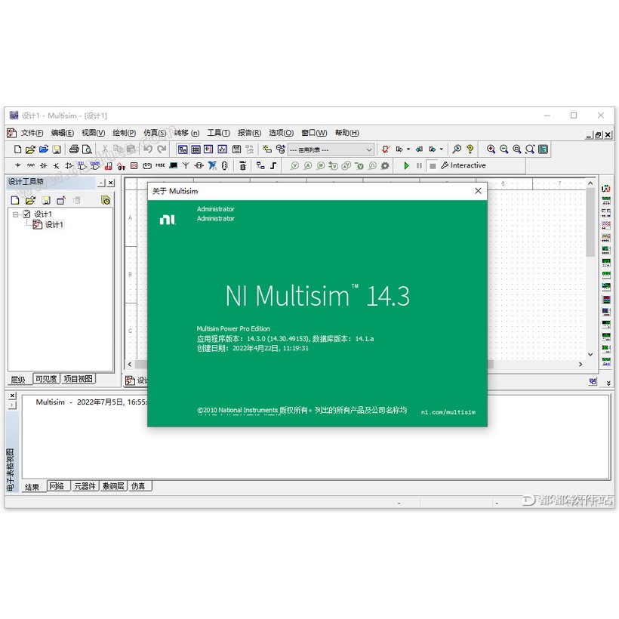Switch to the 可见度 tab
The height and width of the screenshot is (619, 619).
point(46,379)
